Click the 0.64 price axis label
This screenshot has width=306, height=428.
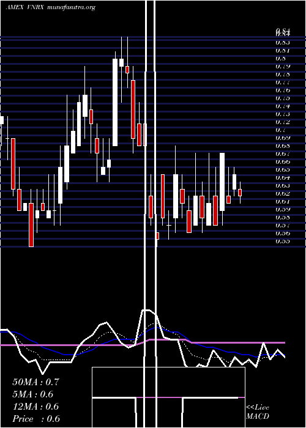(x=283, y=177)
